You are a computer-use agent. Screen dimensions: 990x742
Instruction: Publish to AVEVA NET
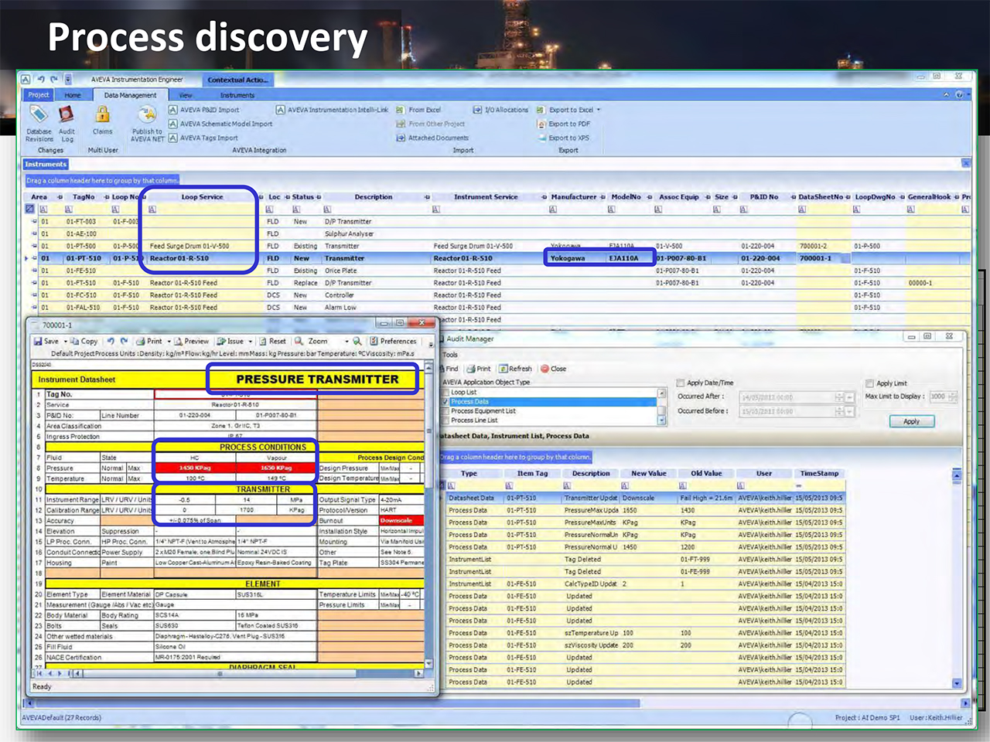click(x=147, y=124)
